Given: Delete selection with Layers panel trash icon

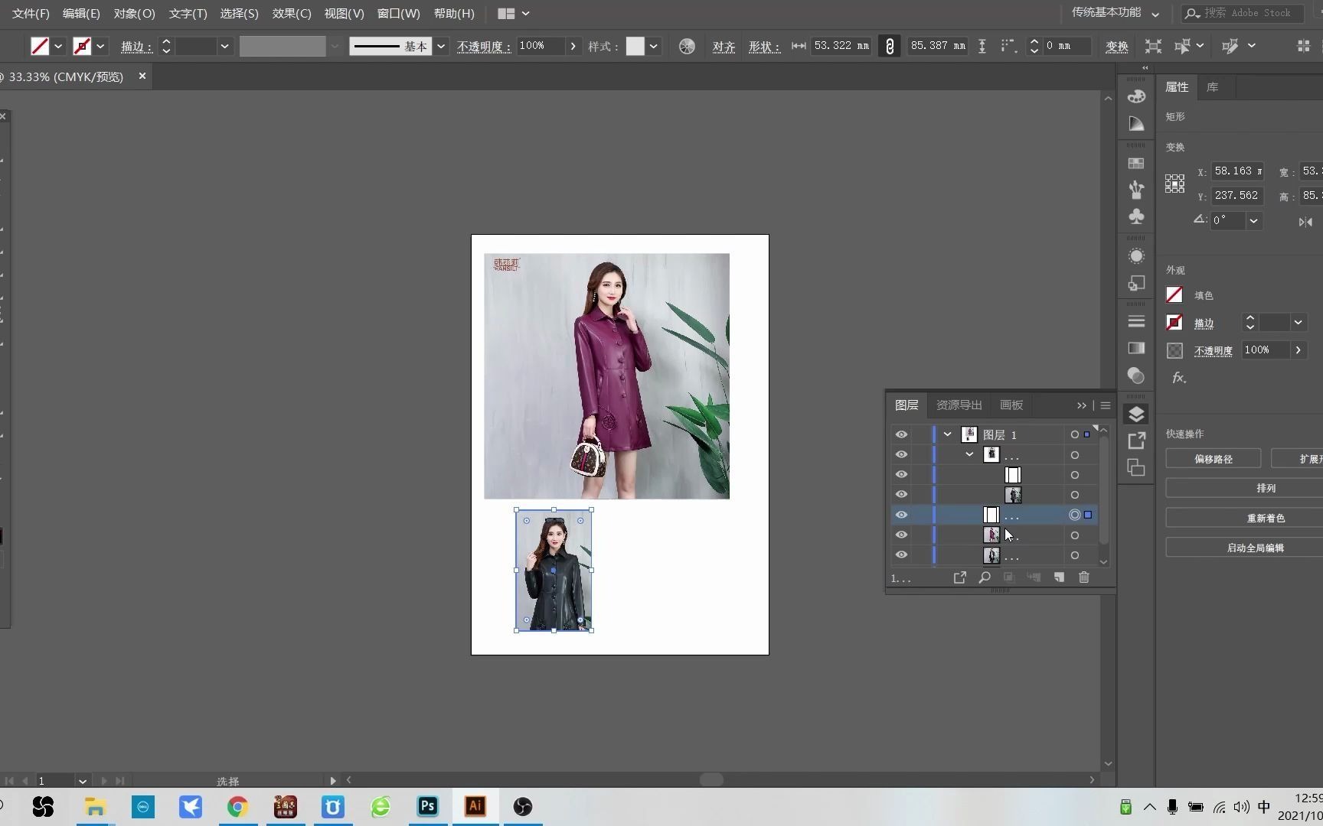Looking at the screenshot, I should tap(1083, 577).
